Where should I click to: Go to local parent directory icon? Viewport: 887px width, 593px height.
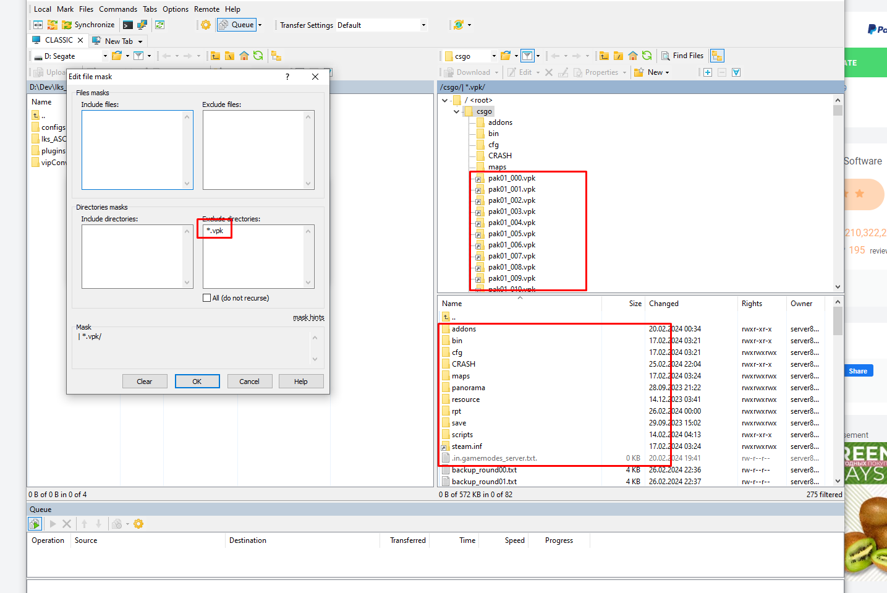[215, 56]
